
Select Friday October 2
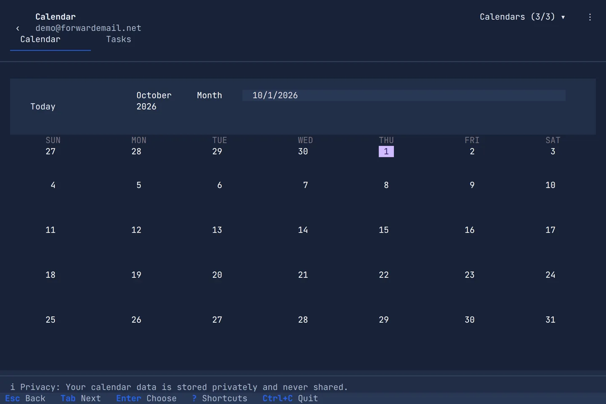pos(472,151)
